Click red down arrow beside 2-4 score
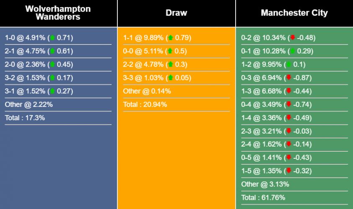The width and height of the screenshot is (353, 209). [x=288, y=144]
